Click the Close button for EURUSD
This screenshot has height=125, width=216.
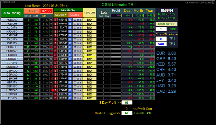[x=77, y=67]
